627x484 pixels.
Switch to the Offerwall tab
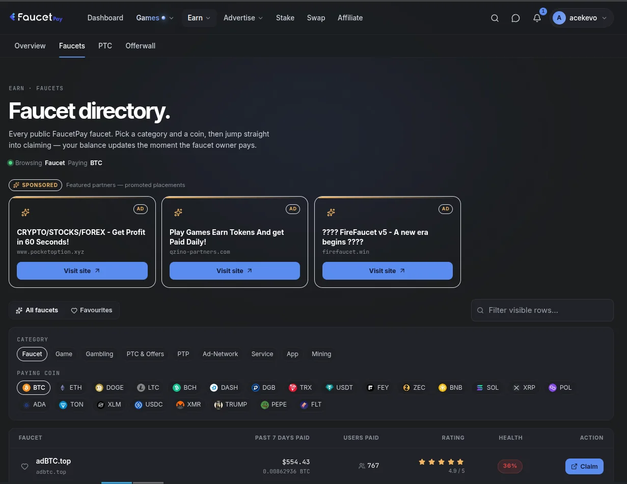pos(141,46)
